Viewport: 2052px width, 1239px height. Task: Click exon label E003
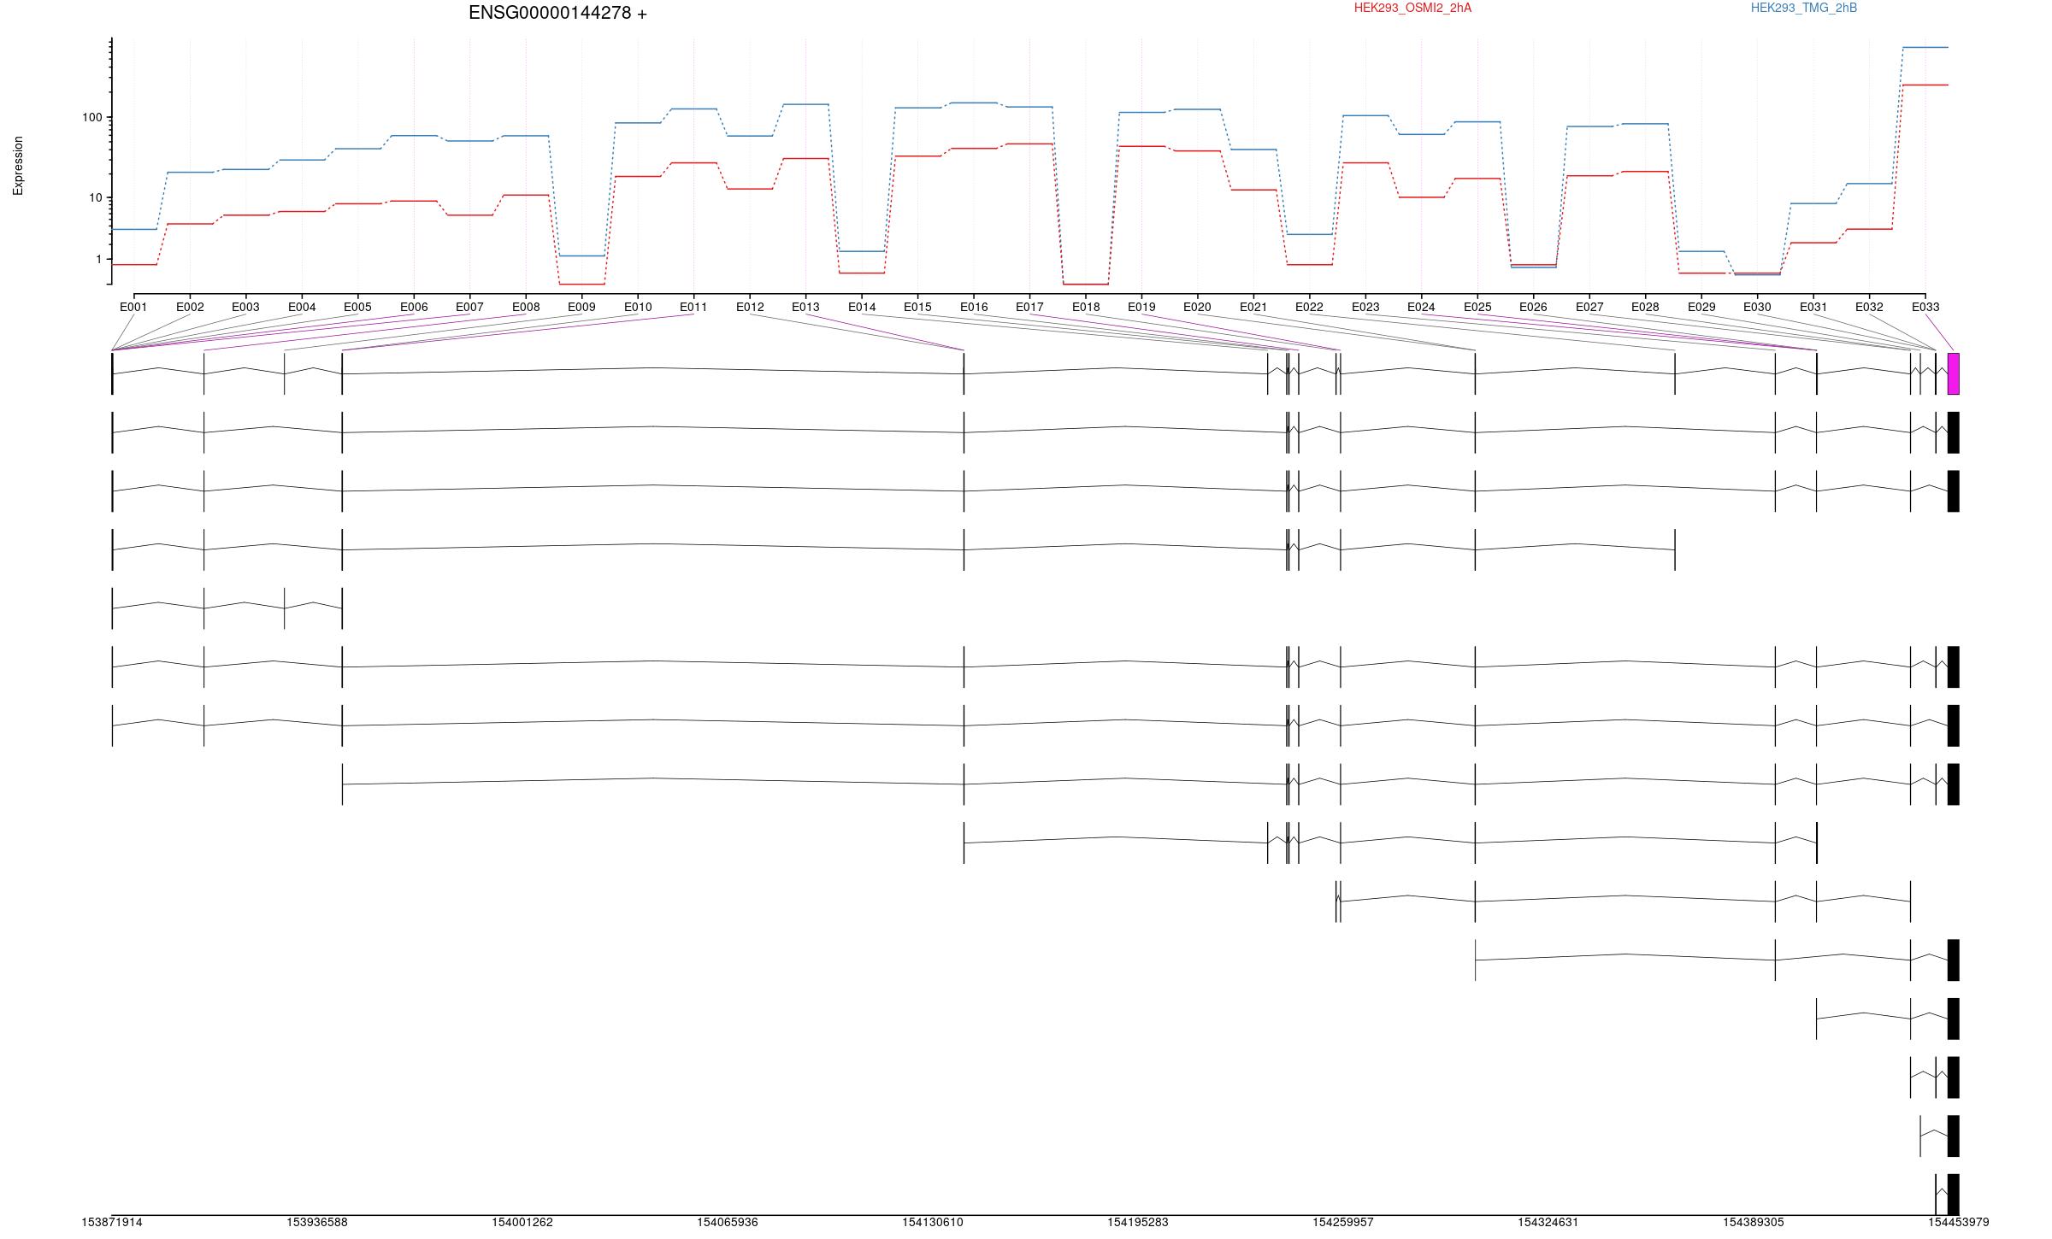point(245,307)
